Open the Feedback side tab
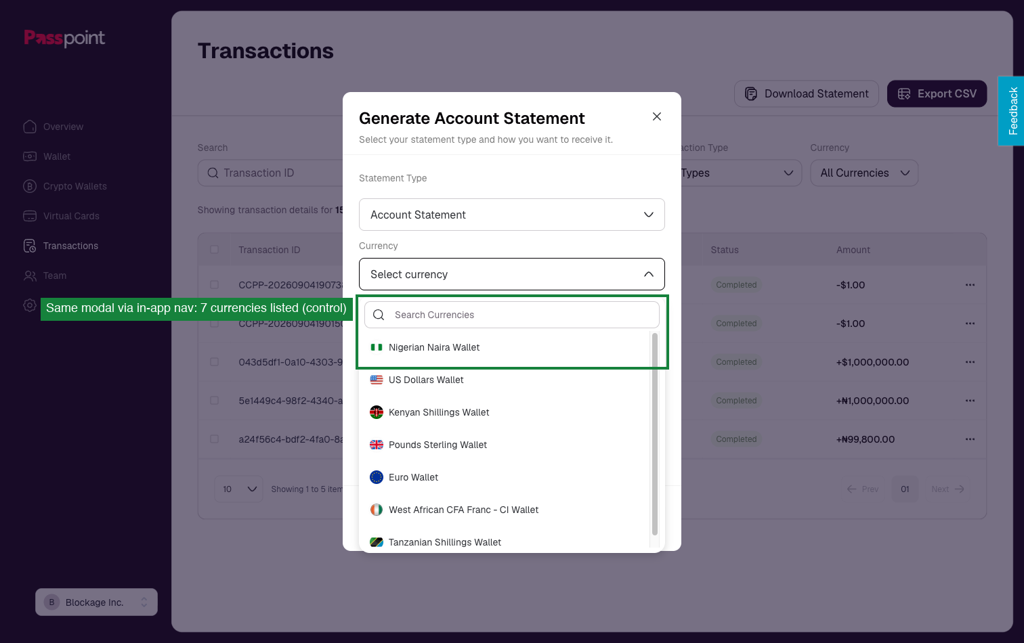Viewport: 1024px width, 643px height. click(1012, 111)
